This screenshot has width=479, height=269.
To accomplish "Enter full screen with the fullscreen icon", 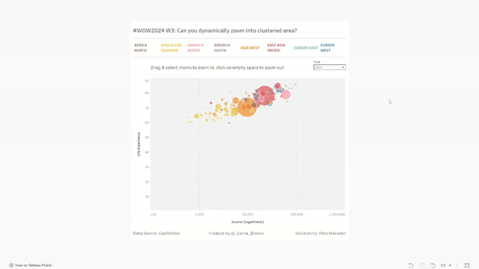I will click(467, 265).
